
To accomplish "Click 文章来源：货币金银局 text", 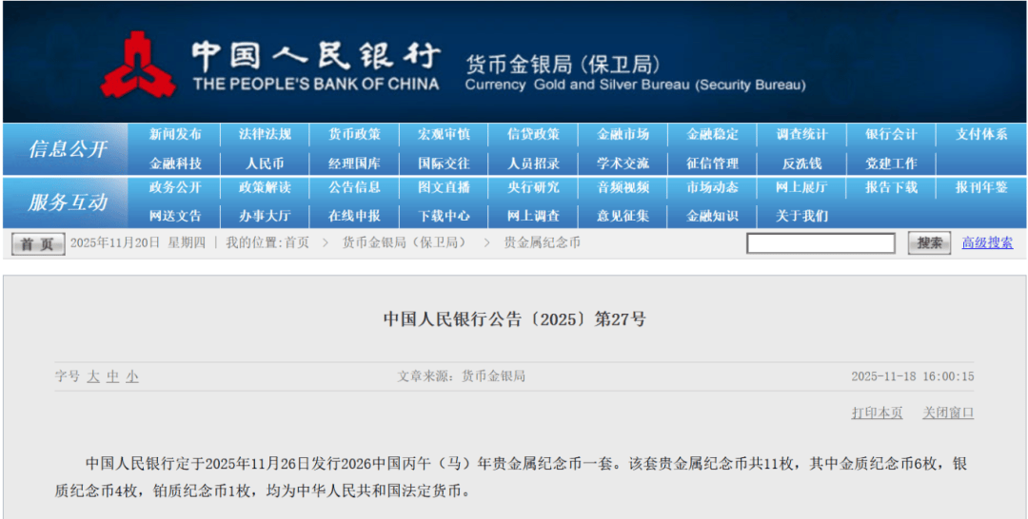I will (x=461, y=376).
